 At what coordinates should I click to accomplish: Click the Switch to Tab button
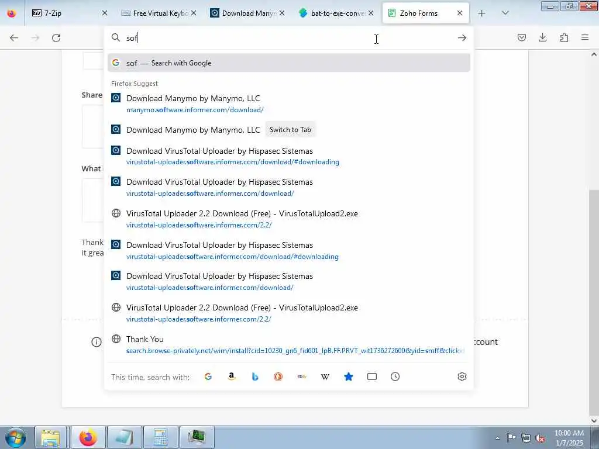(x=290, y=130)
